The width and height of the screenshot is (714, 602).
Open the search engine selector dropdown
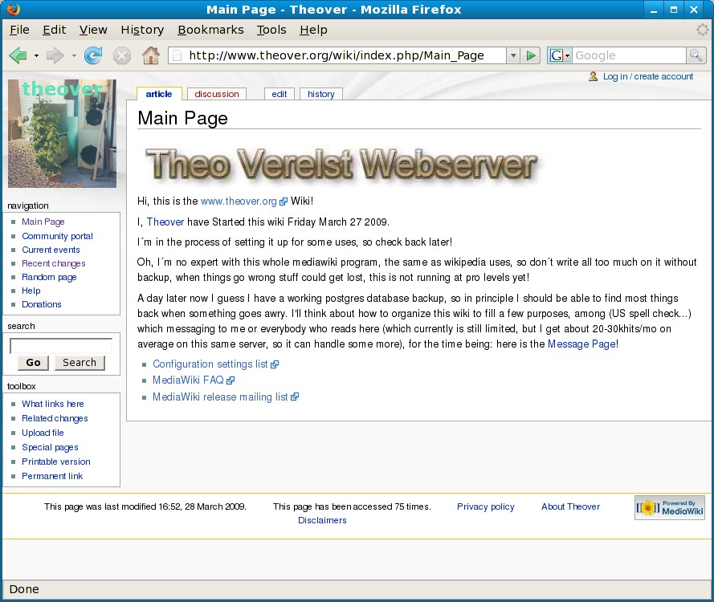point(567,55)
